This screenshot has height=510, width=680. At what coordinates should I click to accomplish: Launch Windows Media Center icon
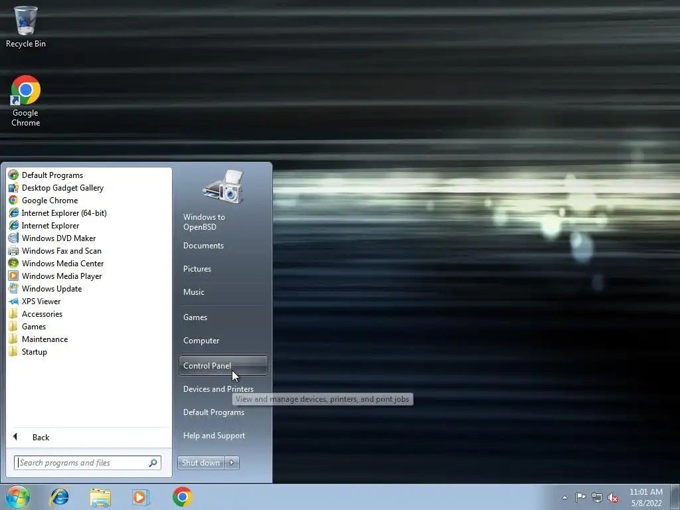[13, 263]
